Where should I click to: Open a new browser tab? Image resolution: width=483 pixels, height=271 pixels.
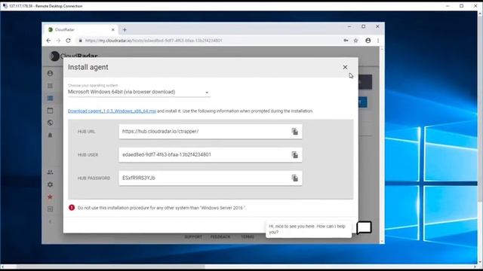125,30
